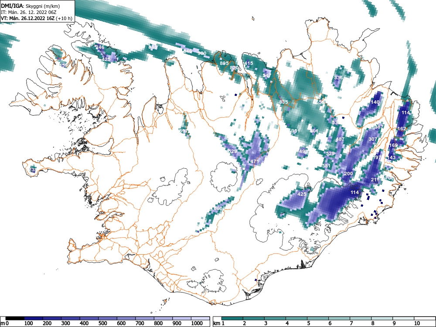Select the '895' visibility value
This screenshot has height=327, width=436.
pyautogui.click(x=224, y=63)
